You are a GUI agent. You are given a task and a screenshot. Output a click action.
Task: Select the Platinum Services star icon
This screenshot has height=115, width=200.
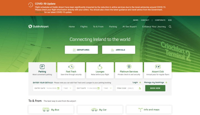[x=129, y=67]
